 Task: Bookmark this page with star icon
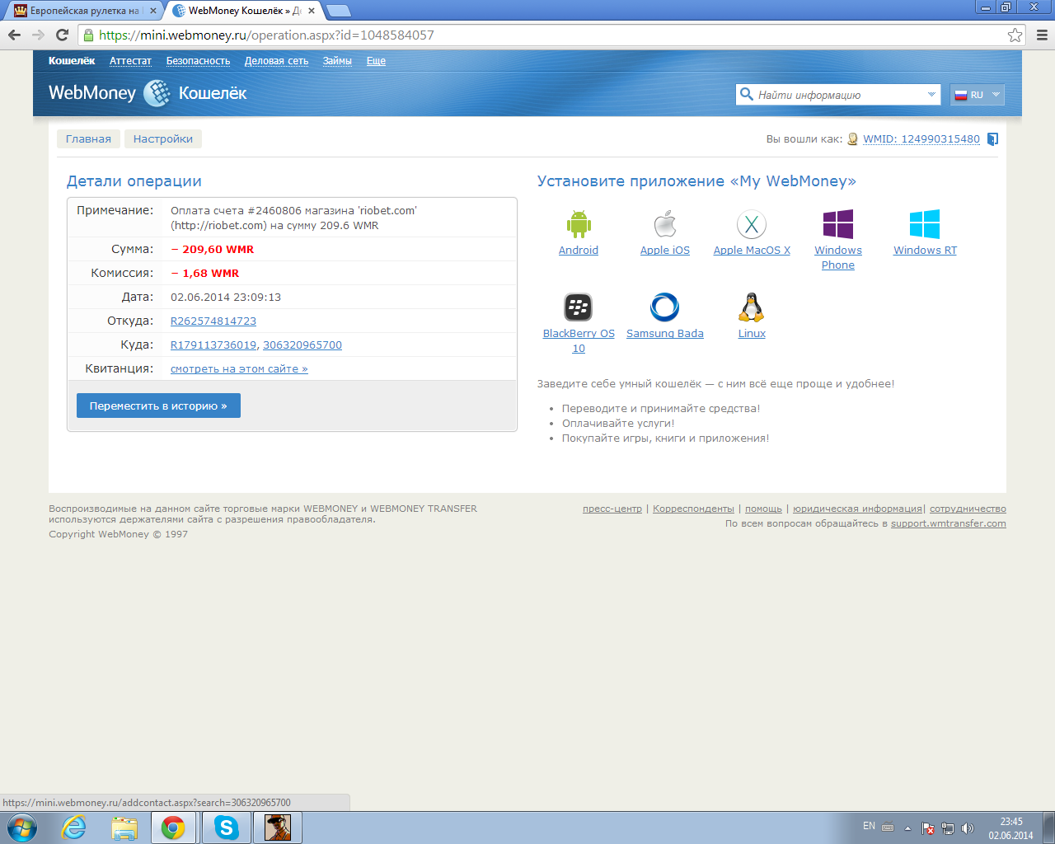click(x=1015, y=35)
